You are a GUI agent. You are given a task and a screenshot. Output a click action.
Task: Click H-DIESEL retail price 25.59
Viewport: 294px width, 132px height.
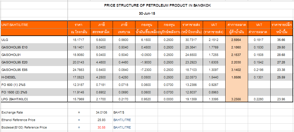coord(281,77)
